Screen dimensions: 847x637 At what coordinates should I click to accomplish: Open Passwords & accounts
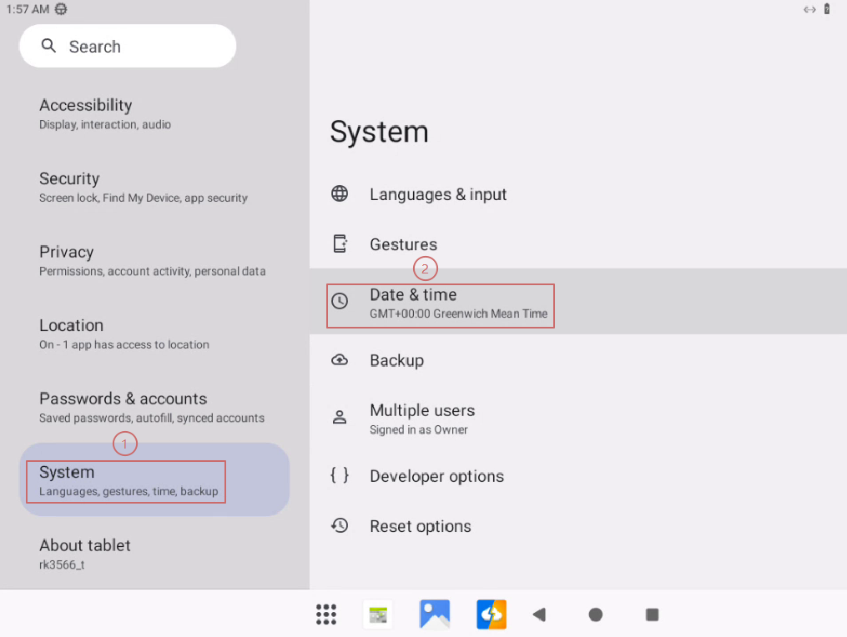click(x=123, y=407)
